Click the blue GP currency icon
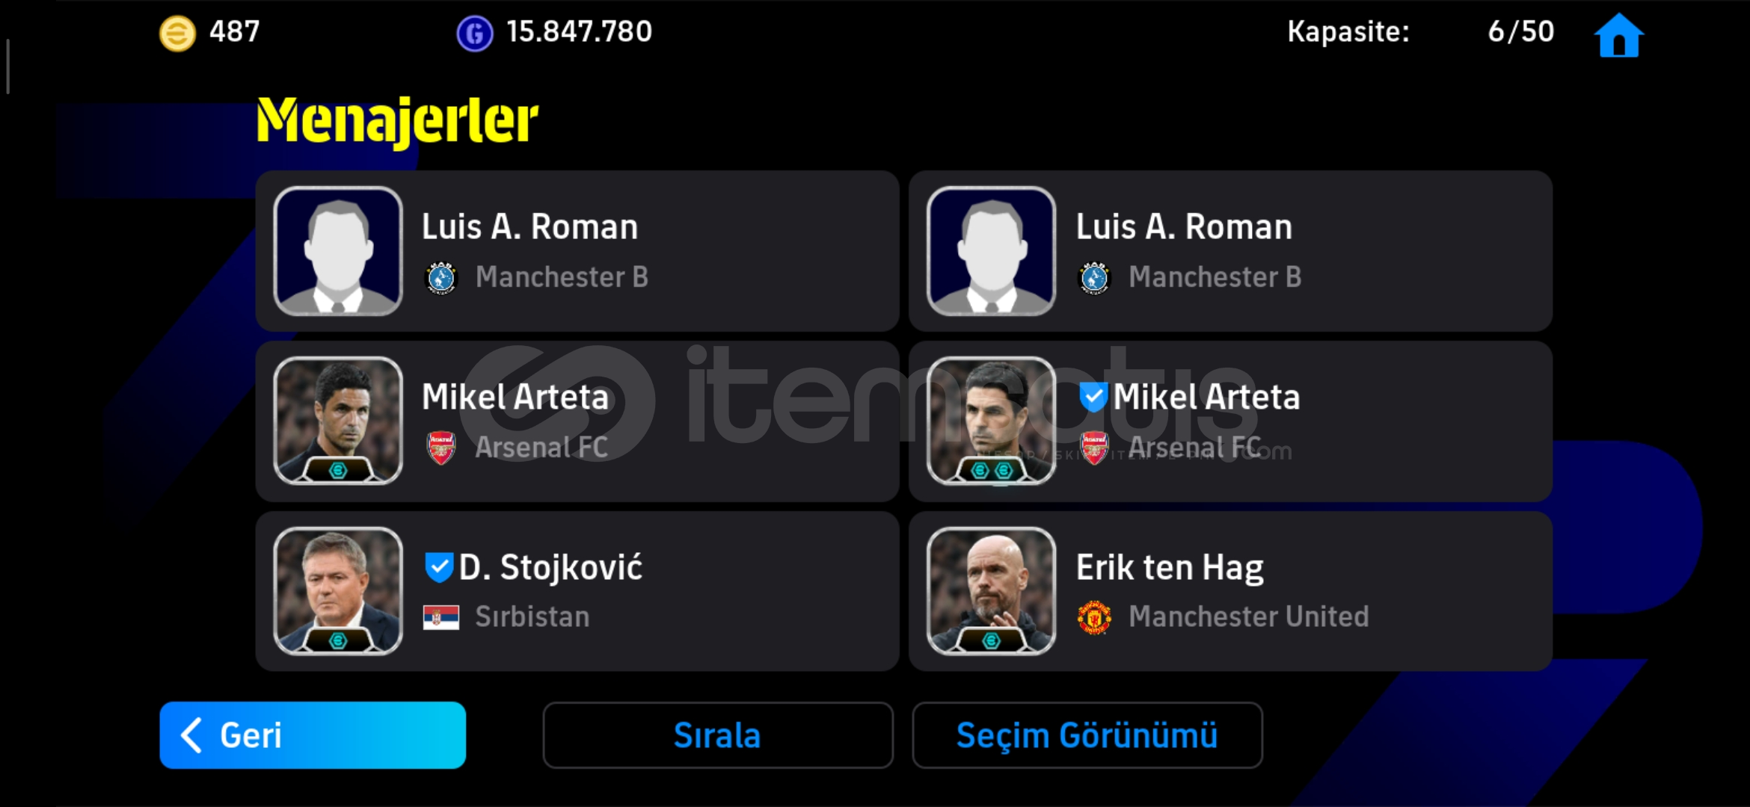This screenshot has height=807, width=1750. click(x=475, y=34)
